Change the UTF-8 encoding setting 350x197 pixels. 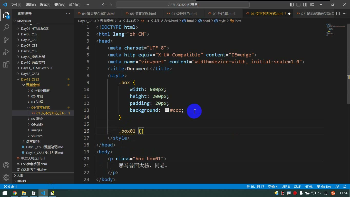tap(286, 187)
